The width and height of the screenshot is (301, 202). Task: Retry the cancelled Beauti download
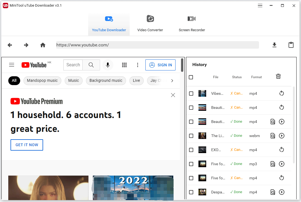tap(281, 107)
